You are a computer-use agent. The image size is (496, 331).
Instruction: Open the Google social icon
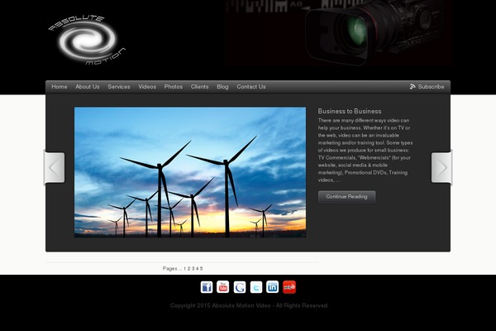(x=240, y=287)
